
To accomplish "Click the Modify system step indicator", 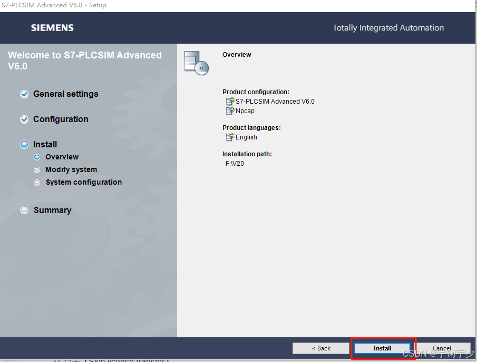I will (x=37, y=170).
